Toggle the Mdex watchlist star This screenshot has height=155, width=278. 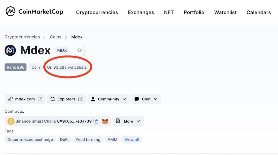80,50
